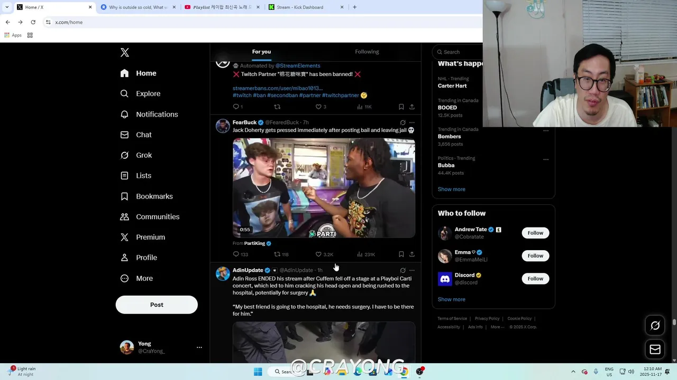Open the more options on FearBuck tweet
677x380 pixels.
[412, 122]
